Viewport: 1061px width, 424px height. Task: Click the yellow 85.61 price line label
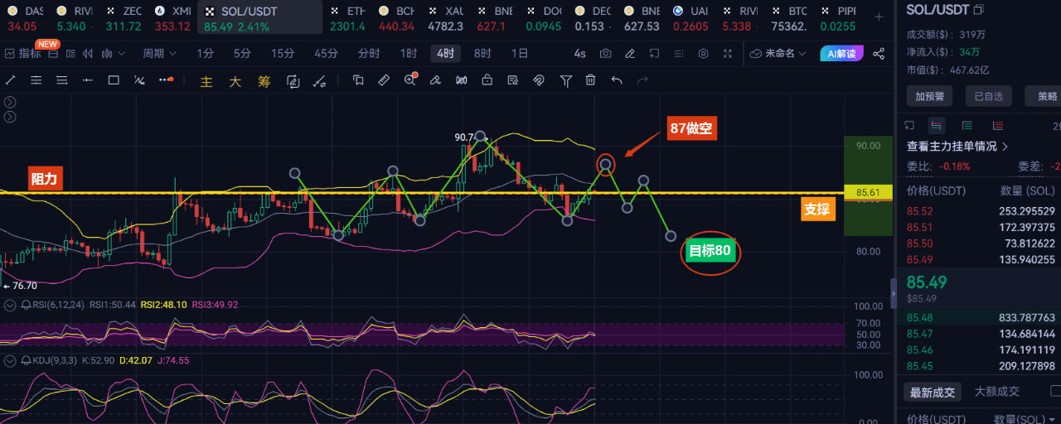[868, 192]
